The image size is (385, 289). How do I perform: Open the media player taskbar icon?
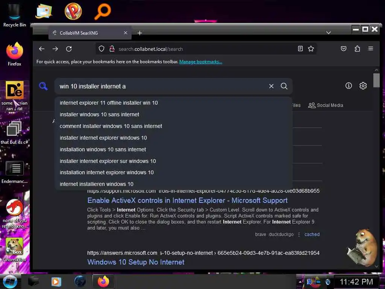[x=56, y=281]
